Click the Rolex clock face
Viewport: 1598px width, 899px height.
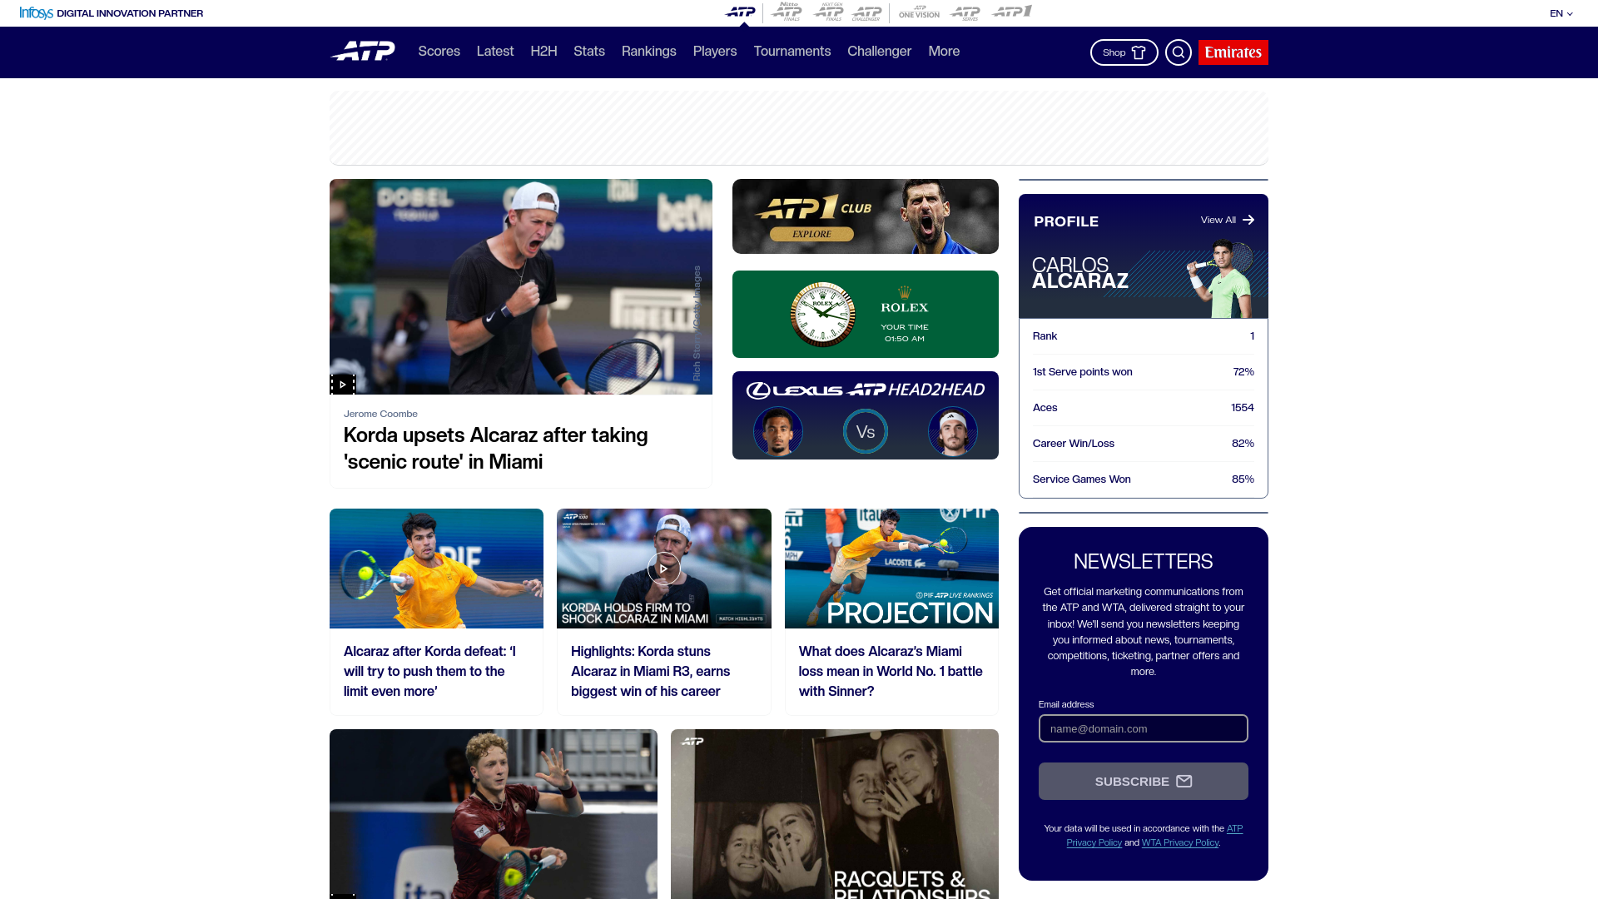coord(822,315)
